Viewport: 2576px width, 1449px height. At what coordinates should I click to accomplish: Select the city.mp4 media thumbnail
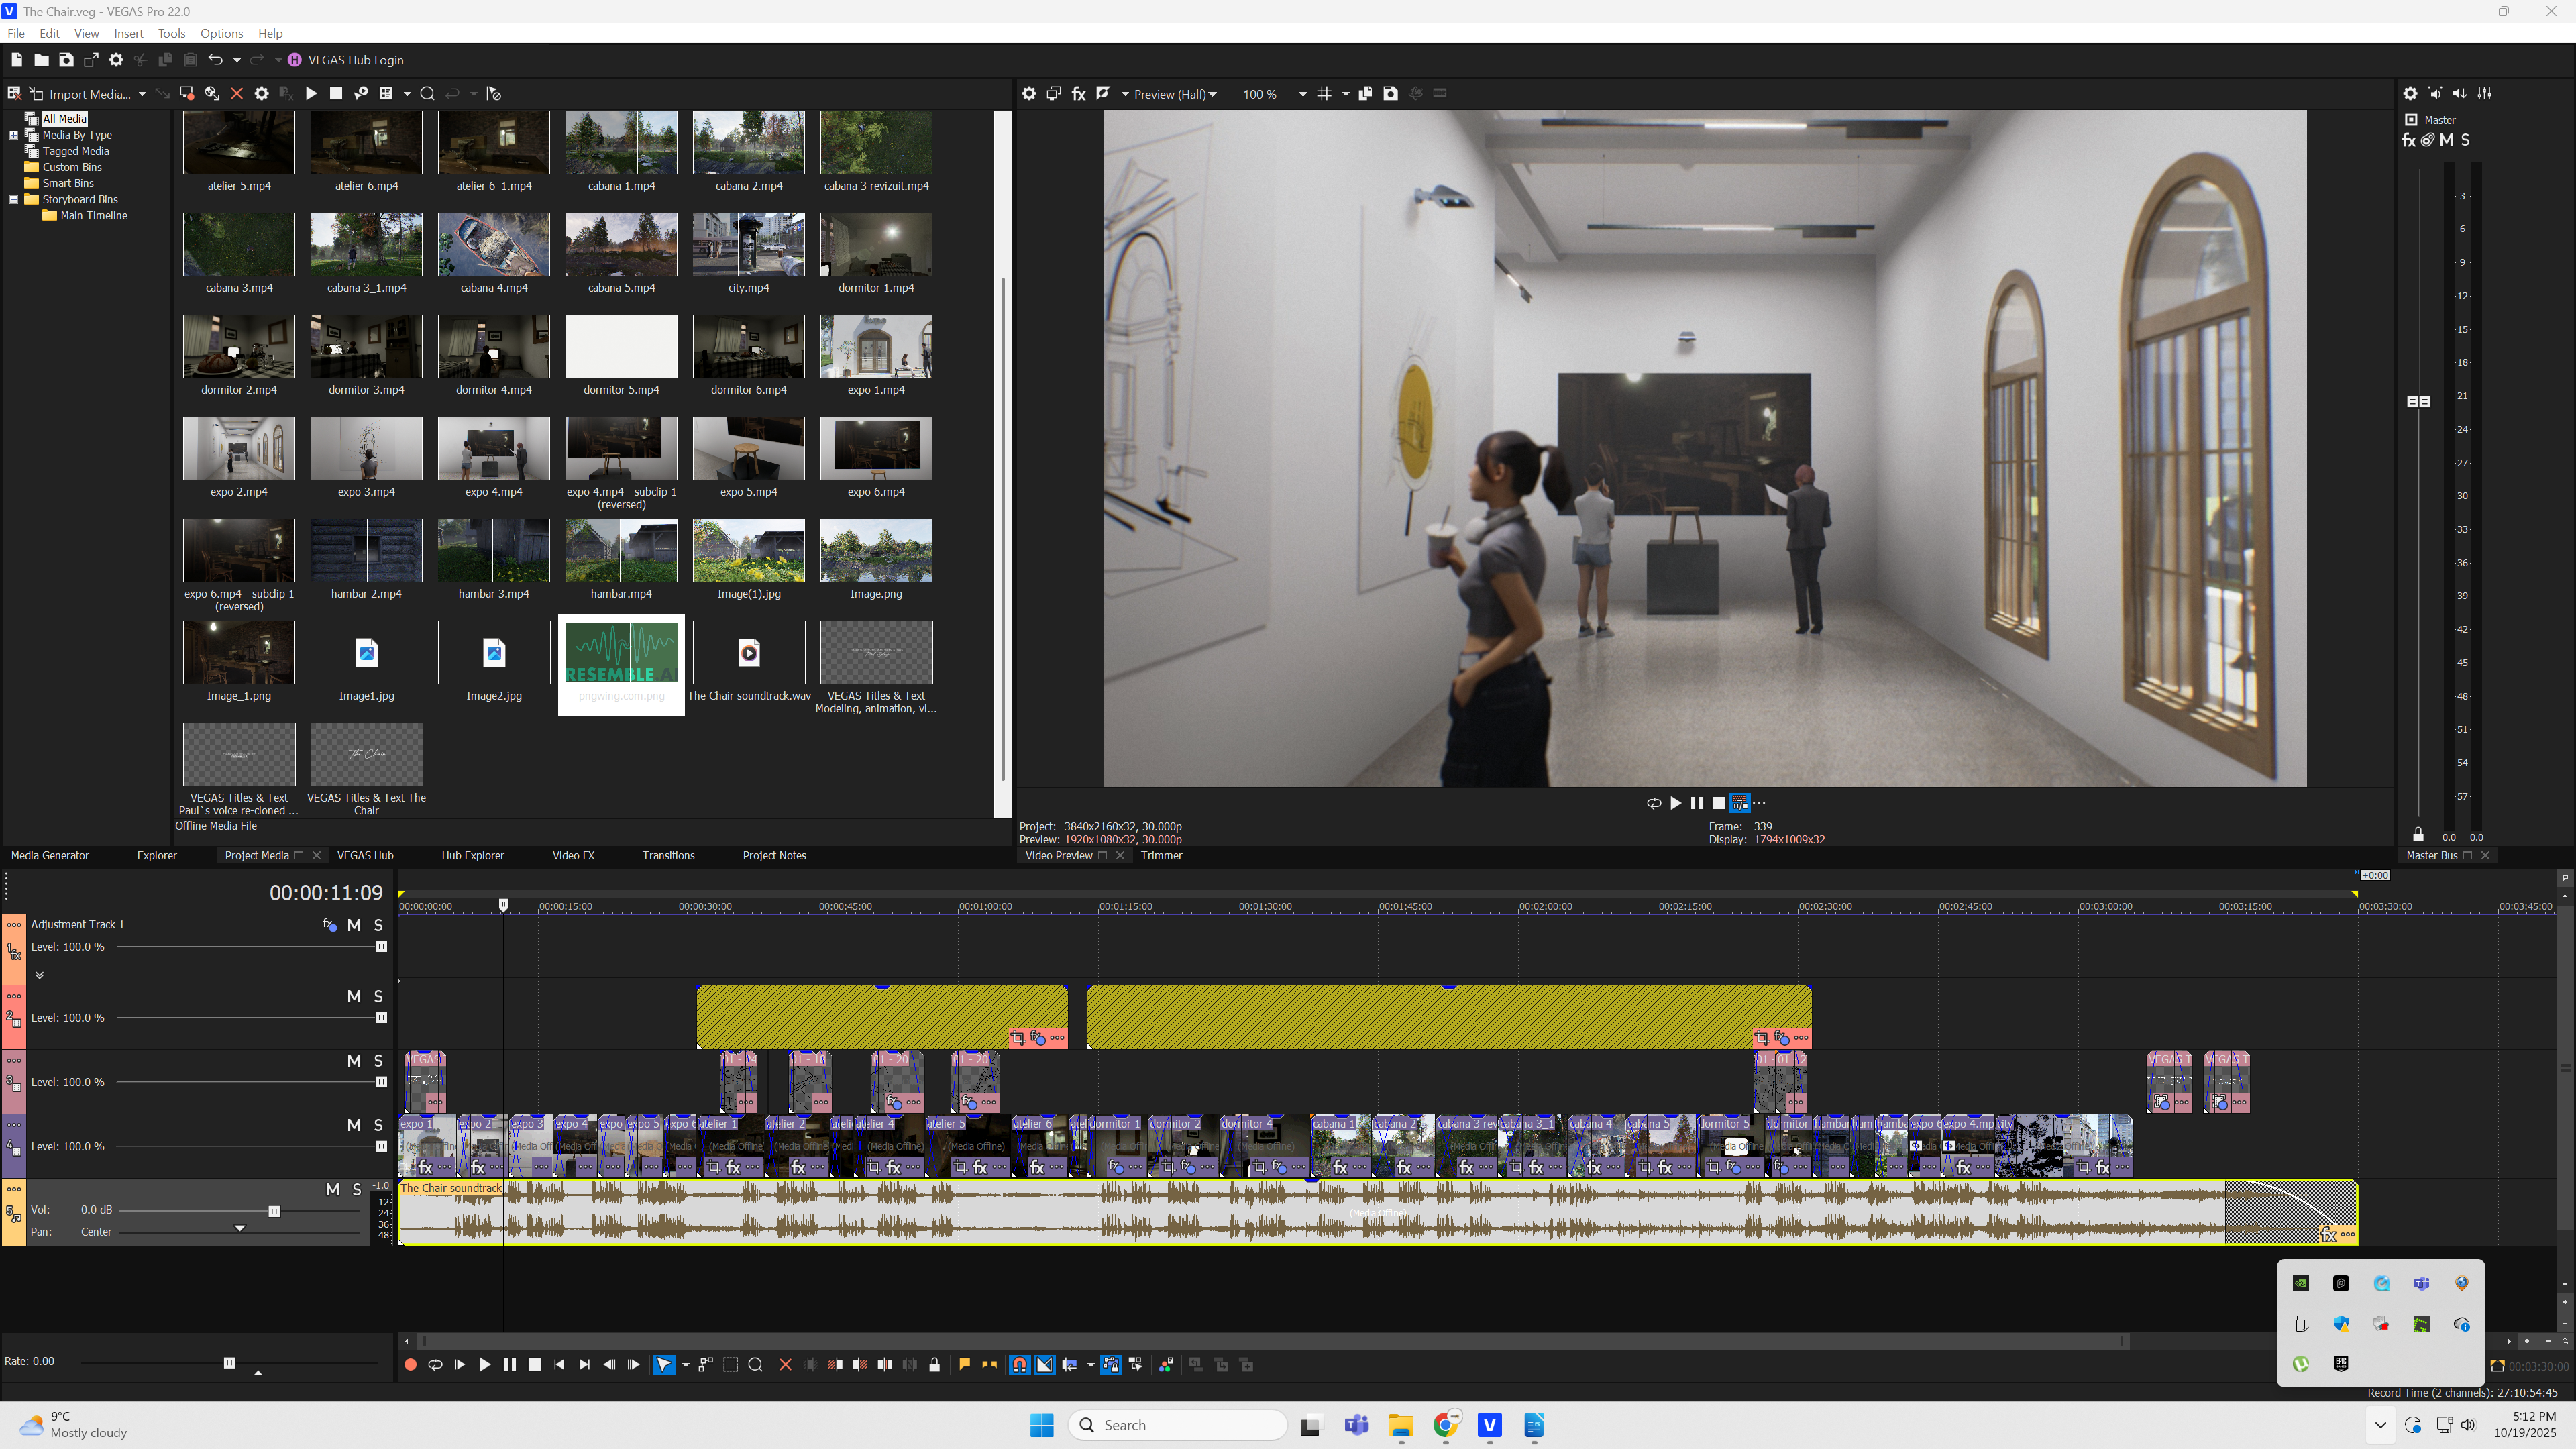748,245
